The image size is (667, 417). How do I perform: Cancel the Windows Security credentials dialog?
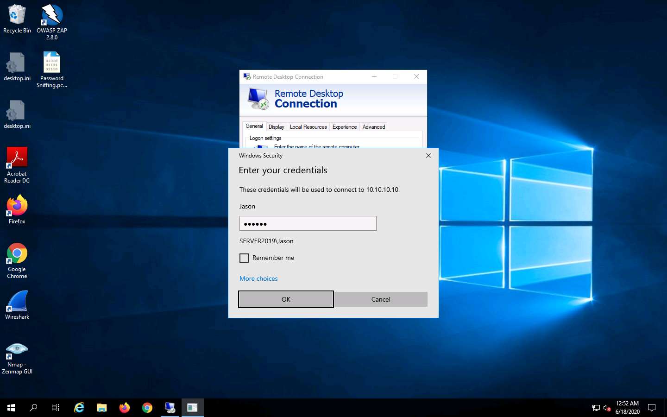(x=381, y=299)
